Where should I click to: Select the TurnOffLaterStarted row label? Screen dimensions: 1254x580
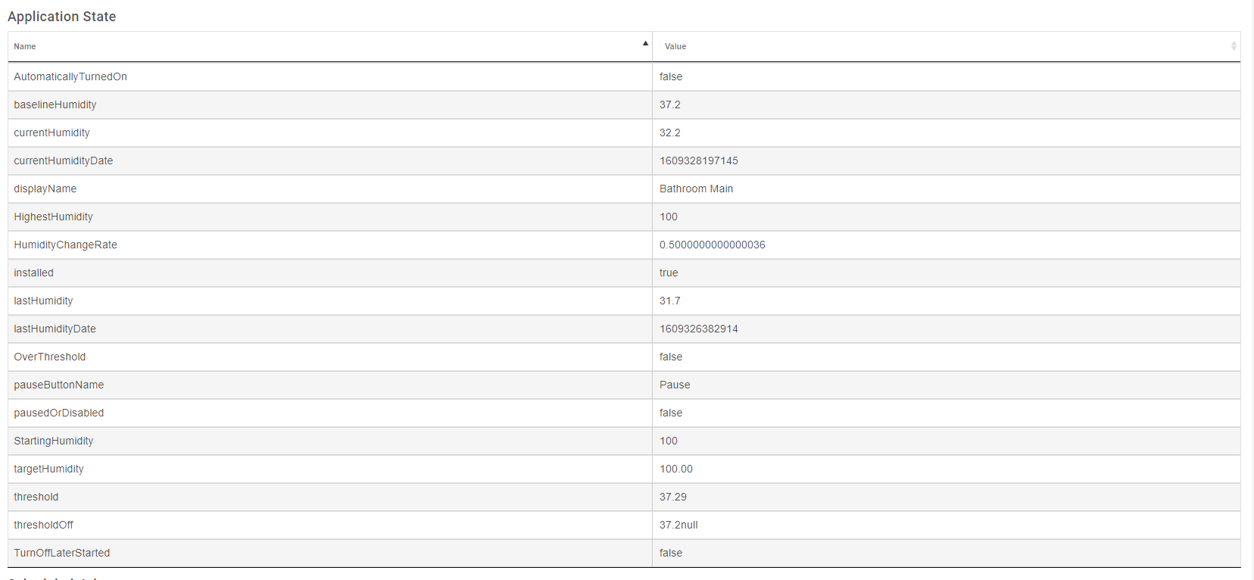pos(62,553)
